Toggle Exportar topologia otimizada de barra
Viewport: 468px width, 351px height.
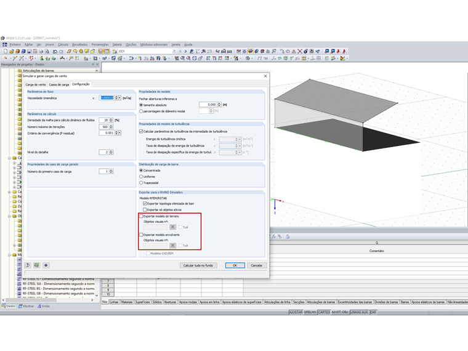coord(145,204)
